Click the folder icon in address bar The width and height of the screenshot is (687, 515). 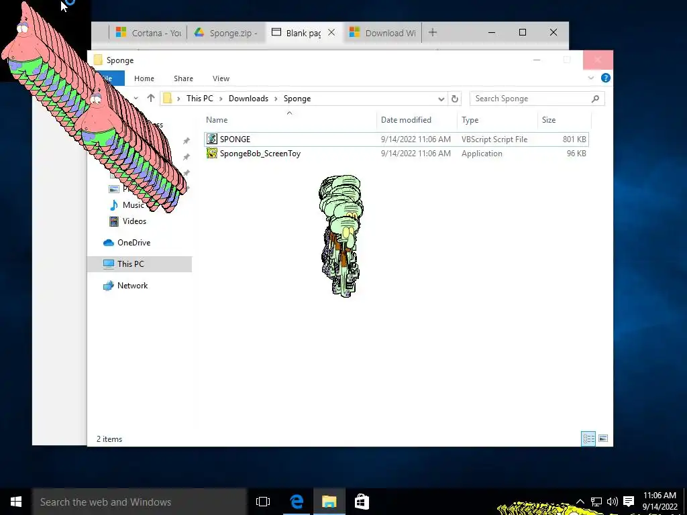167,98
